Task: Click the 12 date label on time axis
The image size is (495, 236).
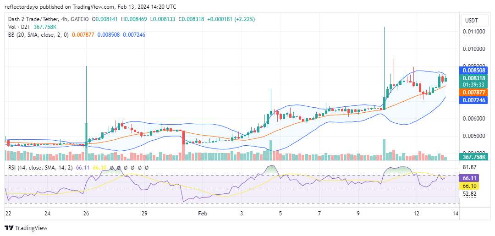Action: coord(416,214)
